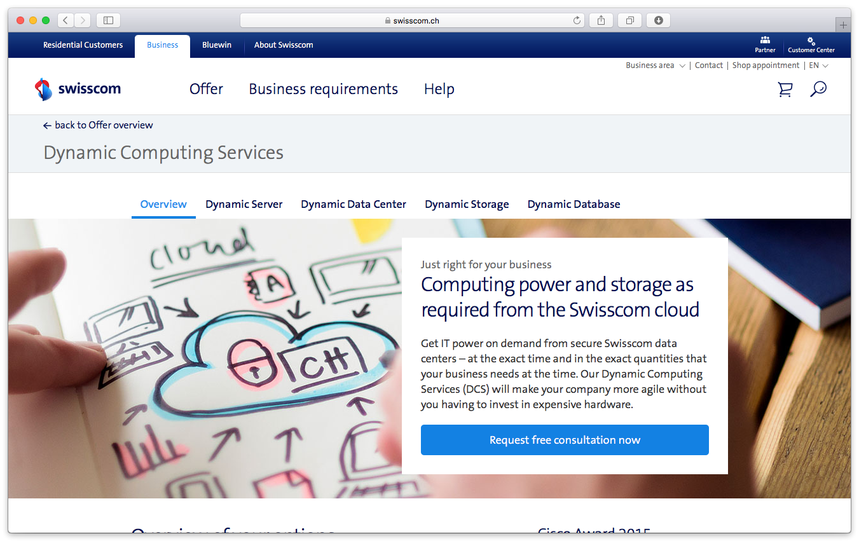Open About Swisscom tab
859x541 pixels.
[284, 45]
